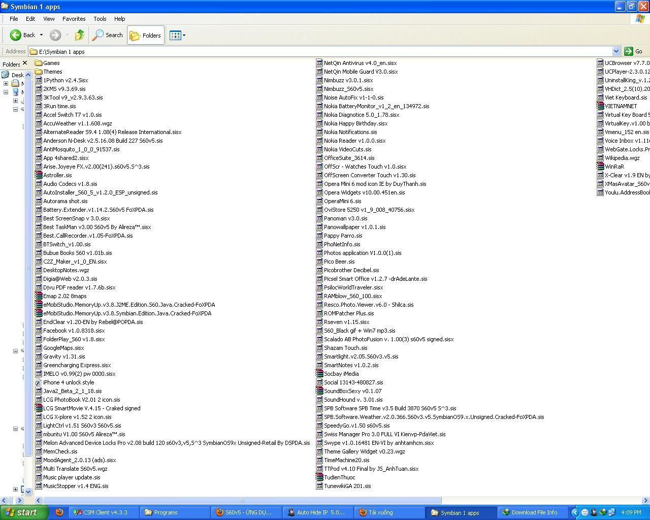Viewport: 650px width, 520px height.
Task: Select the Nimbuzz v3.0.1.sisx file icon
Action: [x=319, y=80]
